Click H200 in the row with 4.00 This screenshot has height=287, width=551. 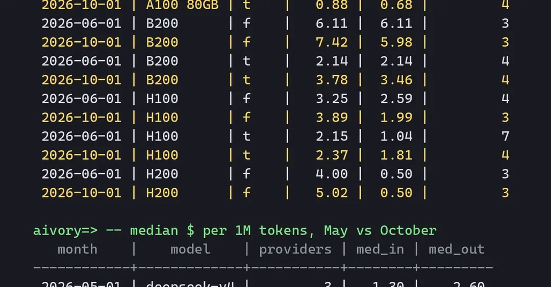162,174
